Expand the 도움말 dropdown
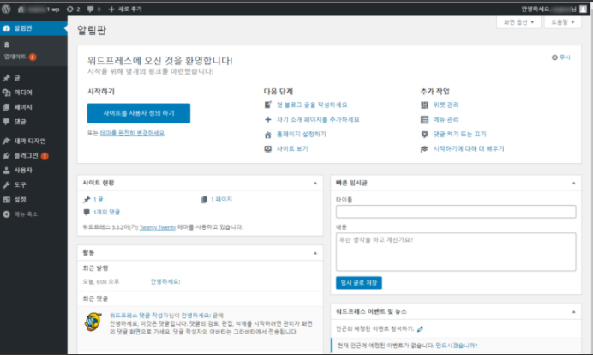593x355 pixels. point(563,22)
